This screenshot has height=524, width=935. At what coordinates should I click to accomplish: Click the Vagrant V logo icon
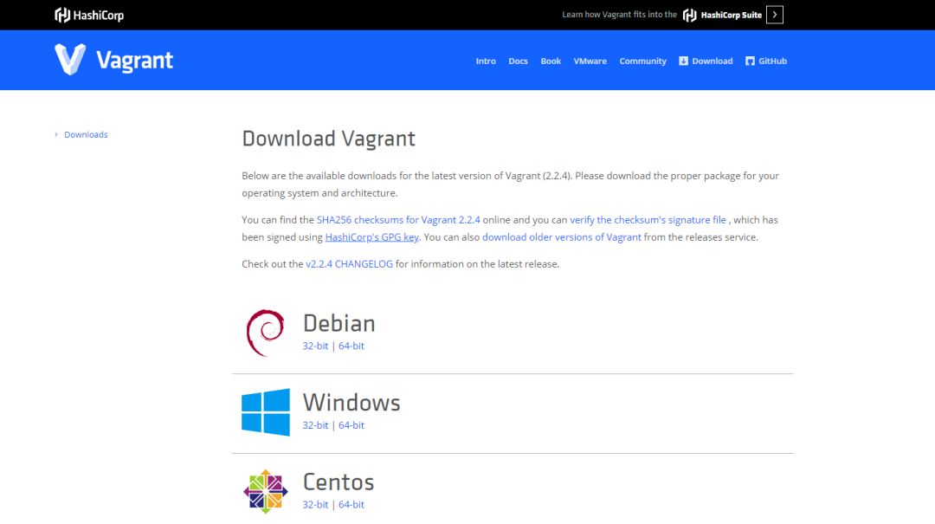click(x=70, y=59)
